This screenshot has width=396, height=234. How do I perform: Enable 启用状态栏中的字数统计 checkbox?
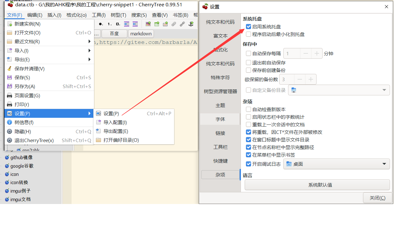(248, 117)
